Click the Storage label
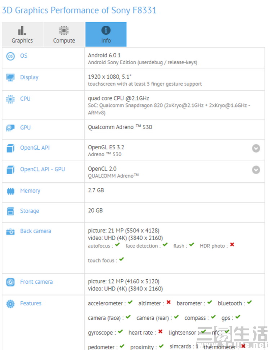Viewport: 270px width, 350px height. 30,211
